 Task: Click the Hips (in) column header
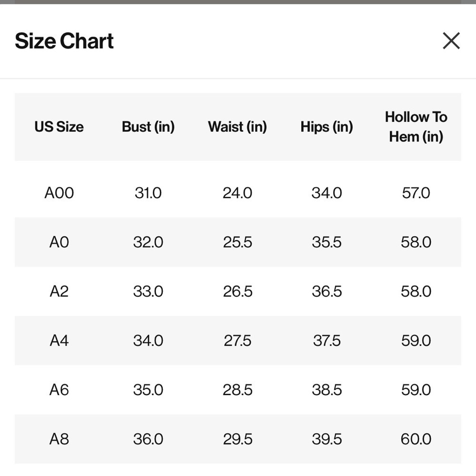point(327,127)
